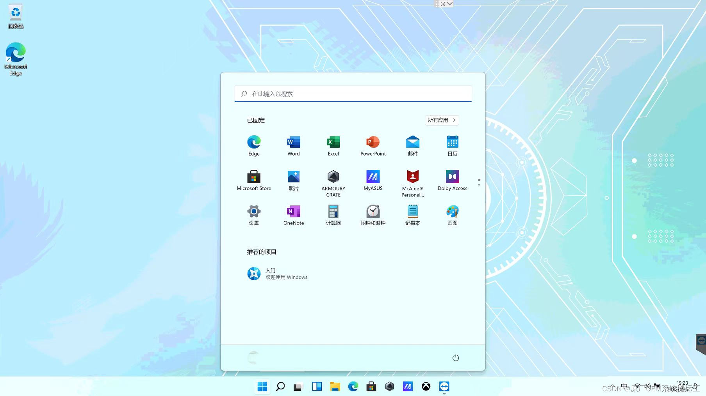This screenshot has height=396, width=706.
Task: Click the 所有应用 (All apps) button
Action: pyautogui.click(x=442, y=120)
